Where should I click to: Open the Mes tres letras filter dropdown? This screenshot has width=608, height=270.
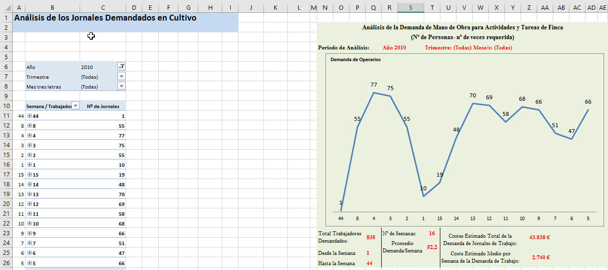coord(122,86)
